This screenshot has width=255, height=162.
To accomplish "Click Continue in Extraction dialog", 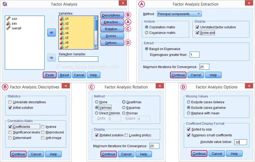I will pos(178,75).
